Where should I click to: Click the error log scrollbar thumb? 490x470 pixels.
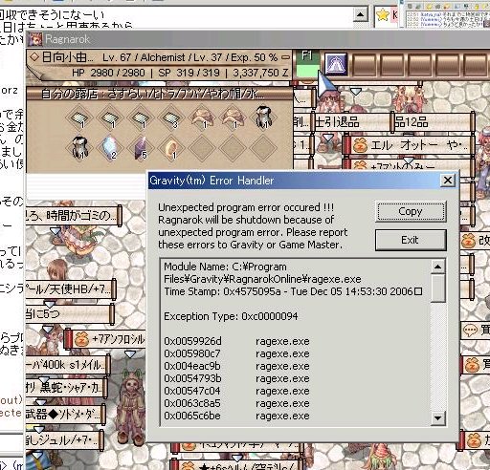coord(437,288)
